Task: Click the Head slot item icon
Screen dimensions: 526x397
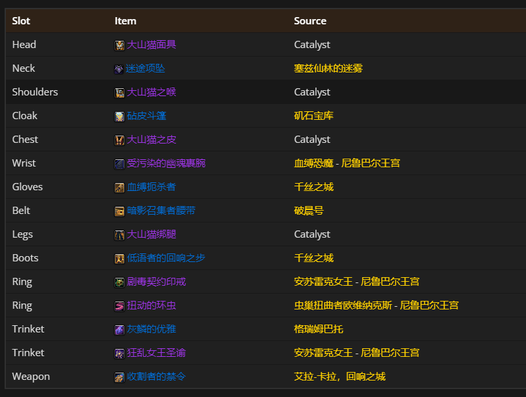Action: (x=119, y=45)
